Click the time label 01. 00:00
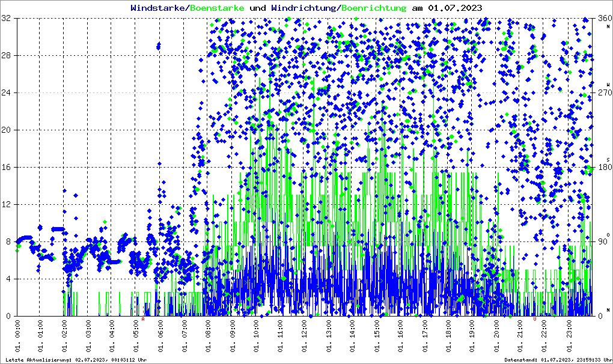 [x=17, y=336]
